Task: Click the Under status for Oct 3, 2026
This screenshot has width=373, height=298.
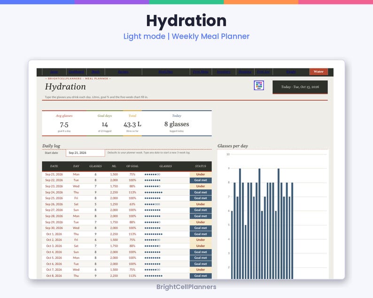Action: tap(201, 246)
